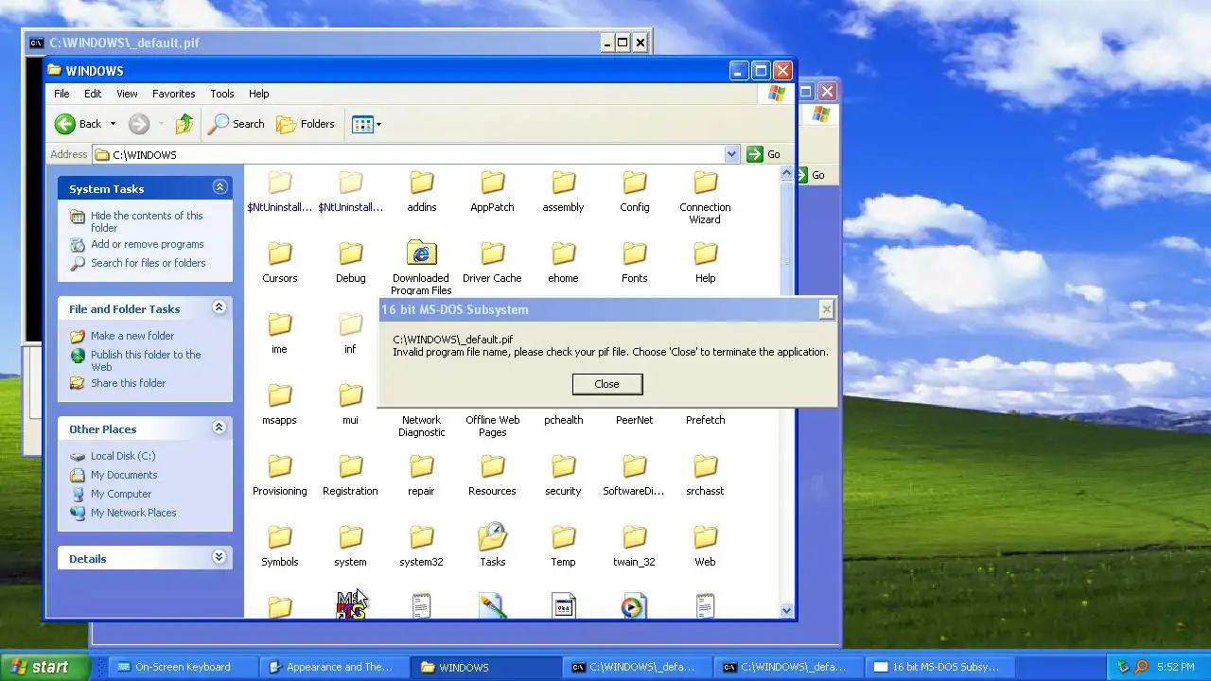Viewport: 1211px width, 681px height.
Task: Select the Help folder icon
Action: point(705,253)
